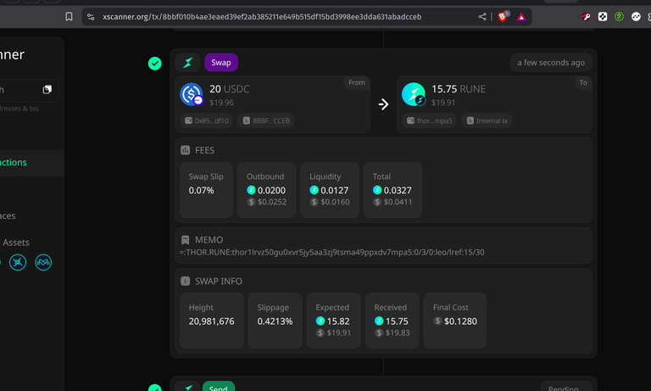
Task: Select the memo string text
Action: 331,252
